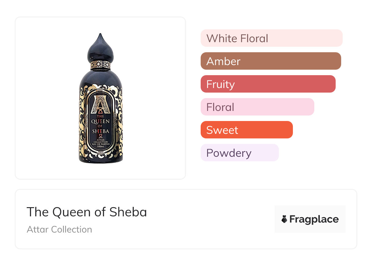Open the perfume bottle product image
The image size is (372, 264).
(100, 98)
